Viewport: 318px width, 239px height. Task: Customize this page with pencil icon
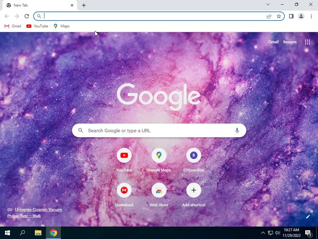(308, 217)
